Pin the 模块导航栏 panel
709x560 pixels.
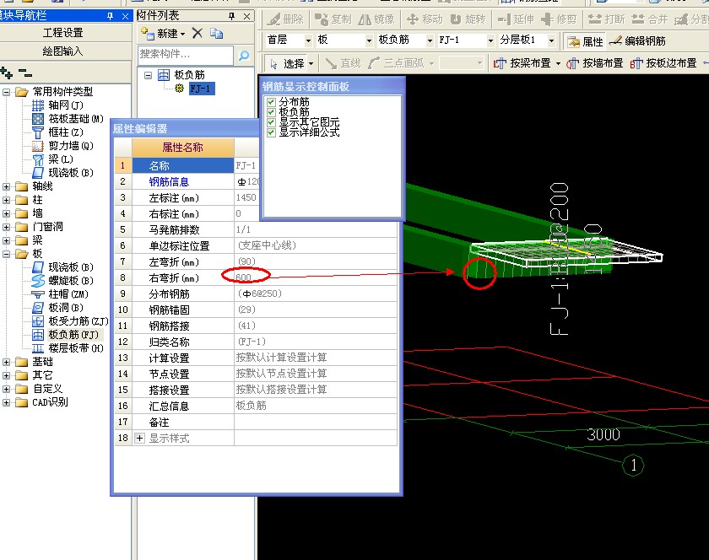(x=110, y=16)
